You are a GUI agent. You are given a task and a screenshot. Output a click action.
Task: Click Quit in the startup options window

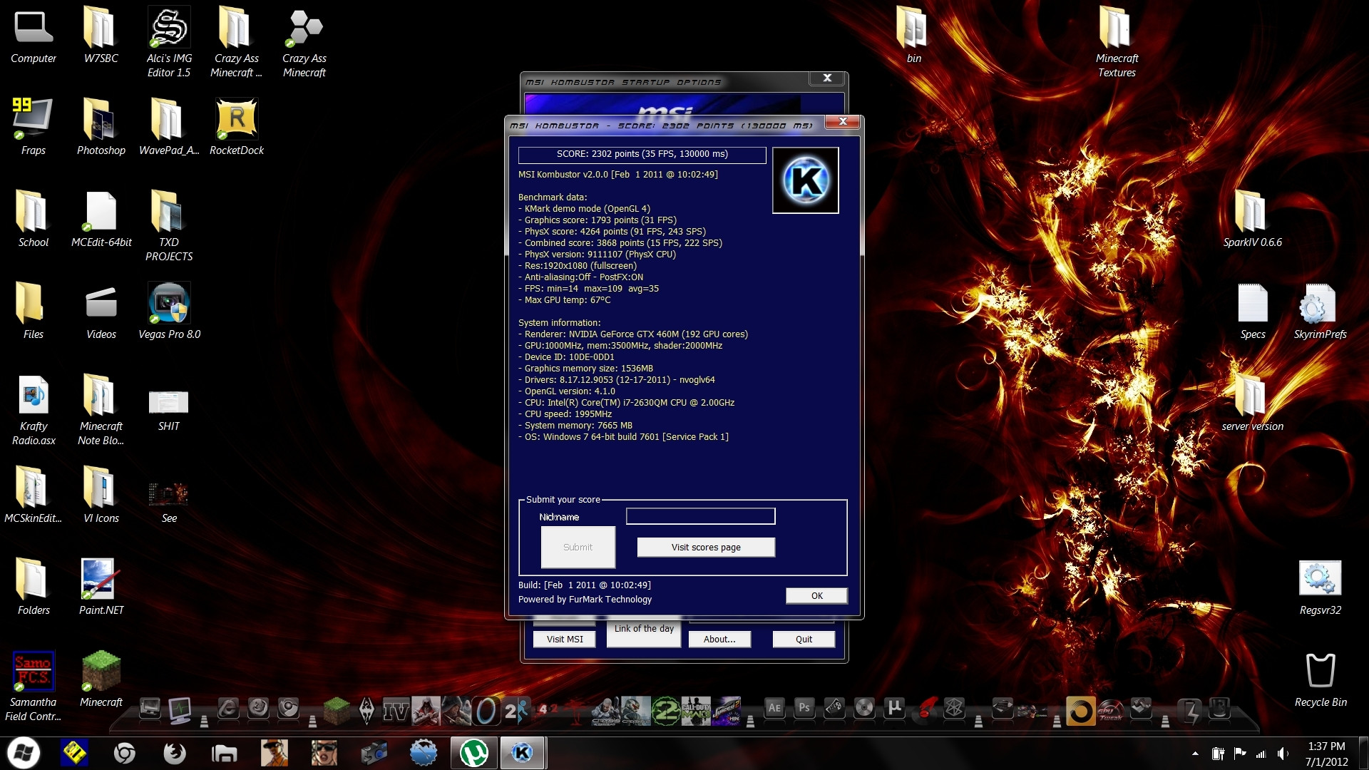[x=804, y=639]
